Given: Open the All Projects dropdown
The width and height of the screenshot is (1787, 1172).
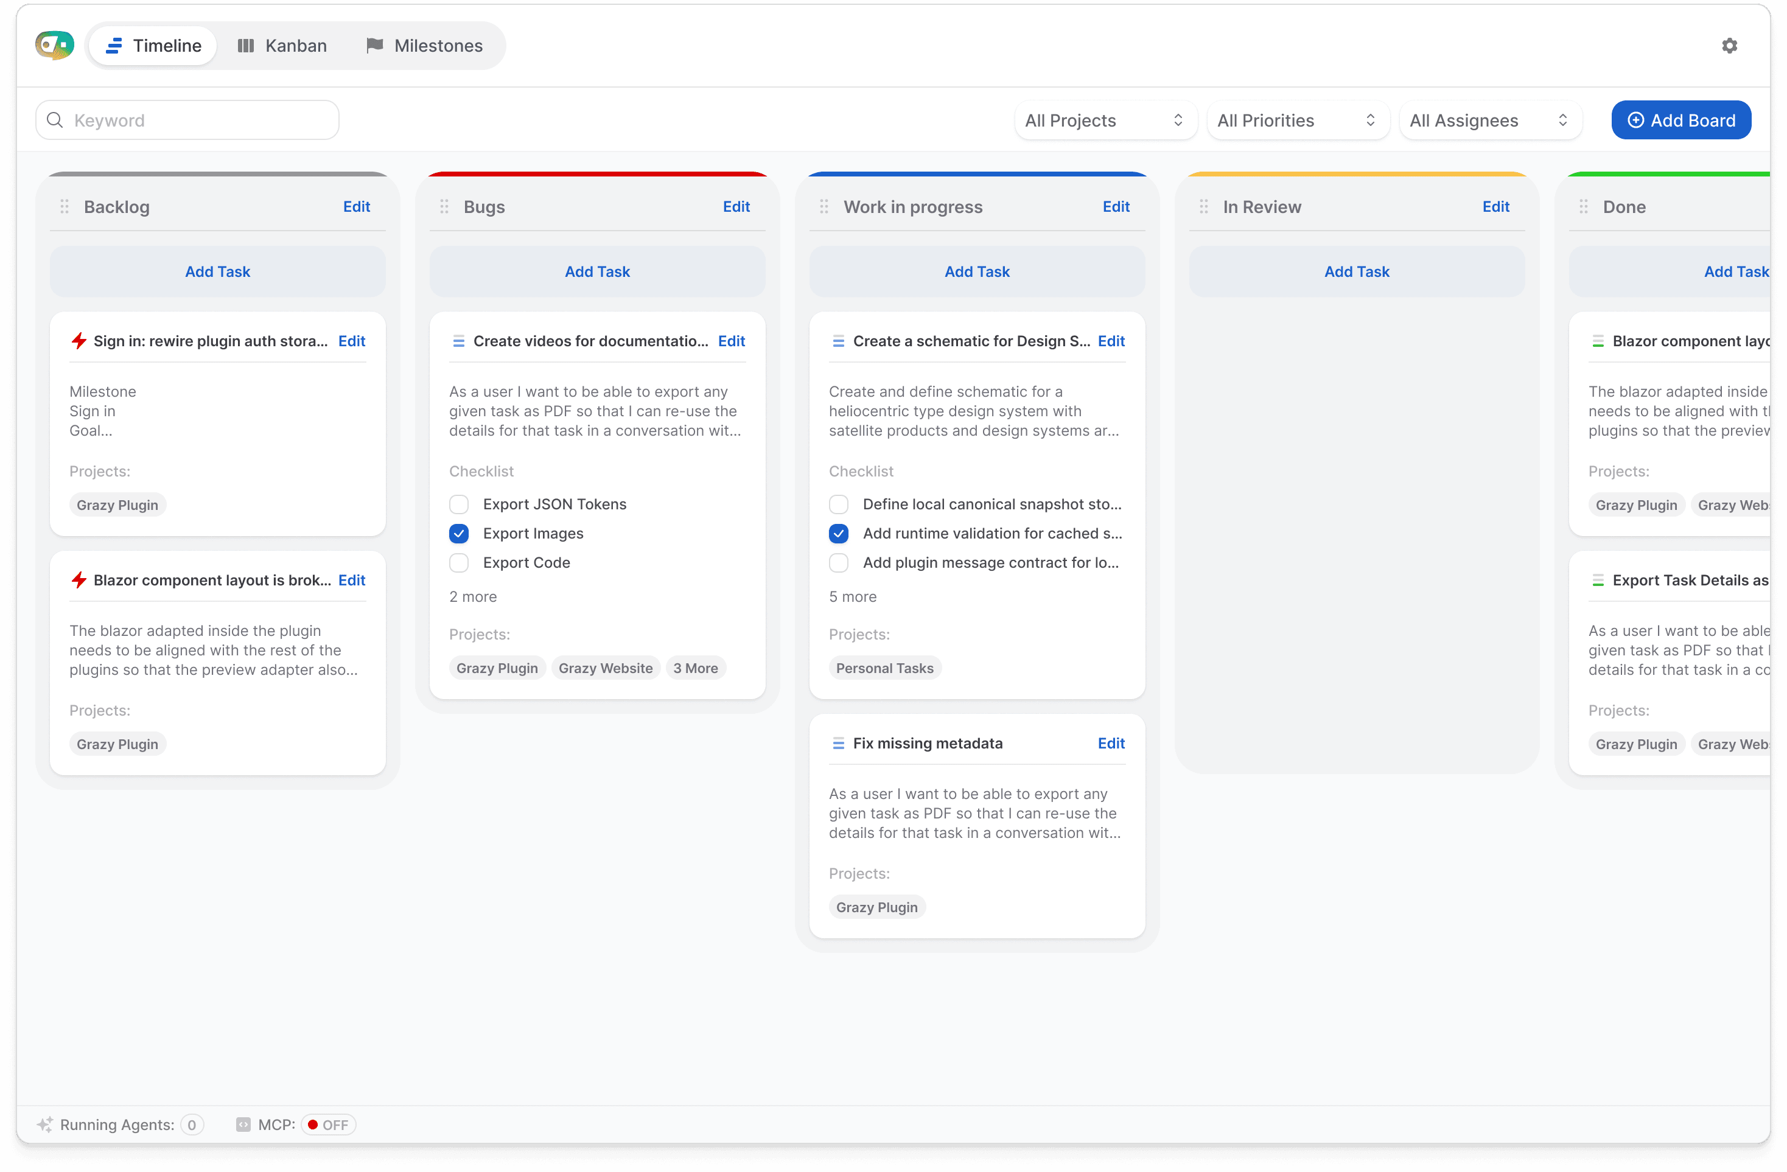Looking at the screenshot, I should point(1105,120).
